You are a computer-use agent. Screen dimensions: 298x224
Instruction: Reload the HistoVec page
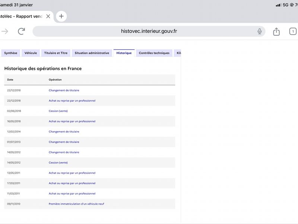(x=21, y=31)
